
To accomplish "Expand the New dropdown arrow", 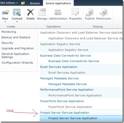I will (x=5, y=22).
